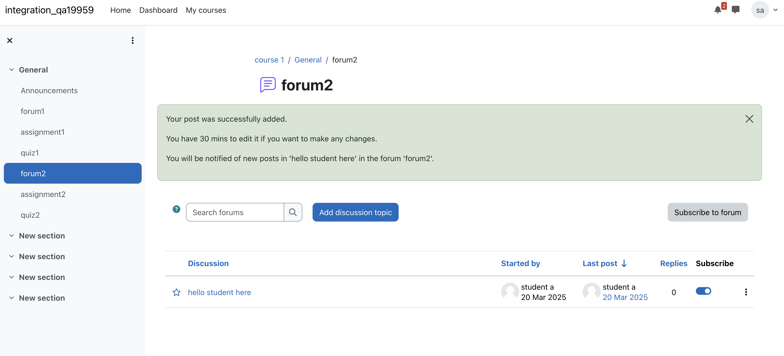This screenshot has height=356, width=784.
Task: Select forum2 in course index
Action: [73, 173]
